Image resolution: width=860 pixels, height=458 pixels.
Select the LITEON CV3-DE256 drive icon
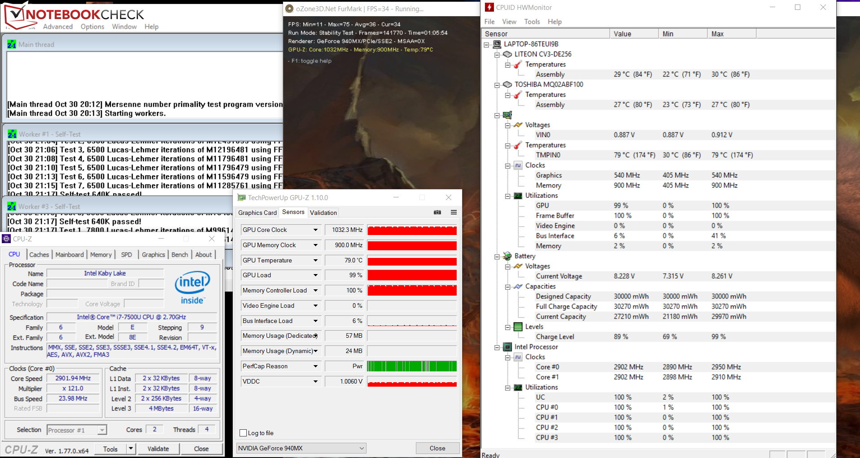tap(507, 54)
